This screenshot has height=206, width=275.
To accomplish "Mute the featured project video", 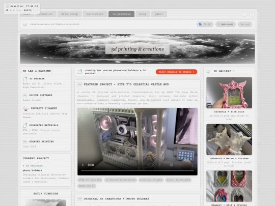I will pyautogui.click(x=171, y=165).
